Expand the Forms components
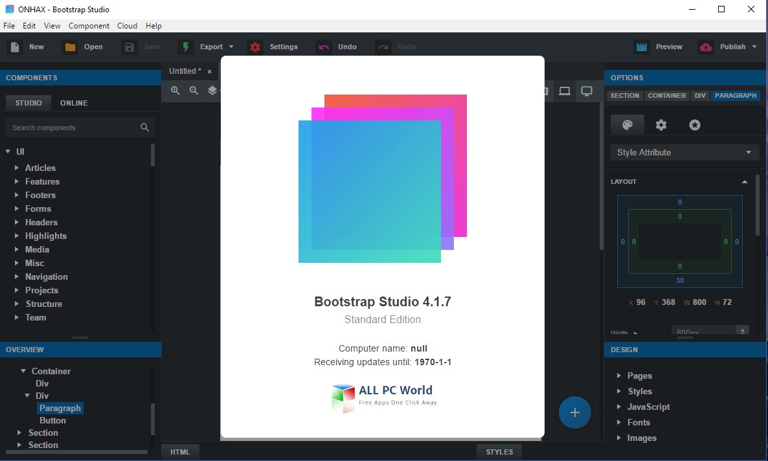Viewport: 768px width, 461px height. pos(17,208)
